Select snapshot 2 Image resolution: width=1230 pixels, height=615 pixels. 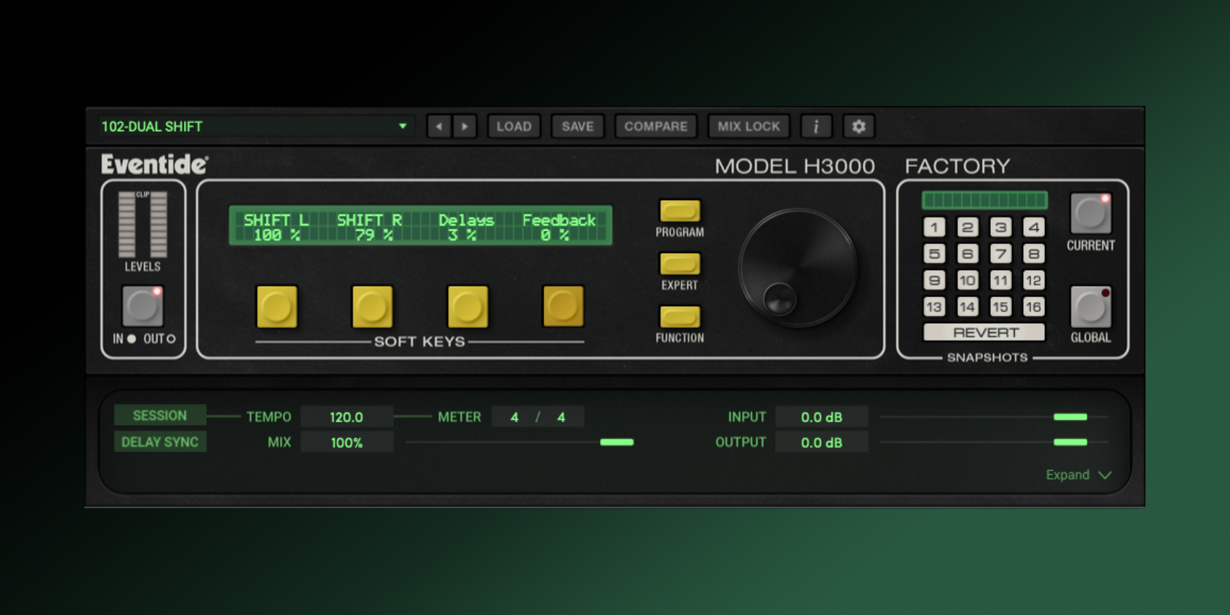pyautogui.click(x=967, y=227)
